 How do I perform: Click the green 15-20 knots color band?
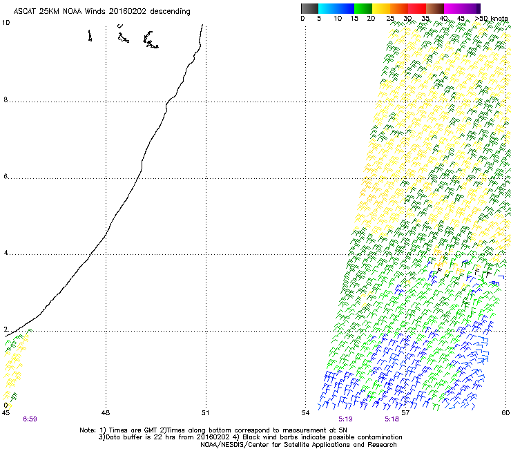click(x=363, y=8)
